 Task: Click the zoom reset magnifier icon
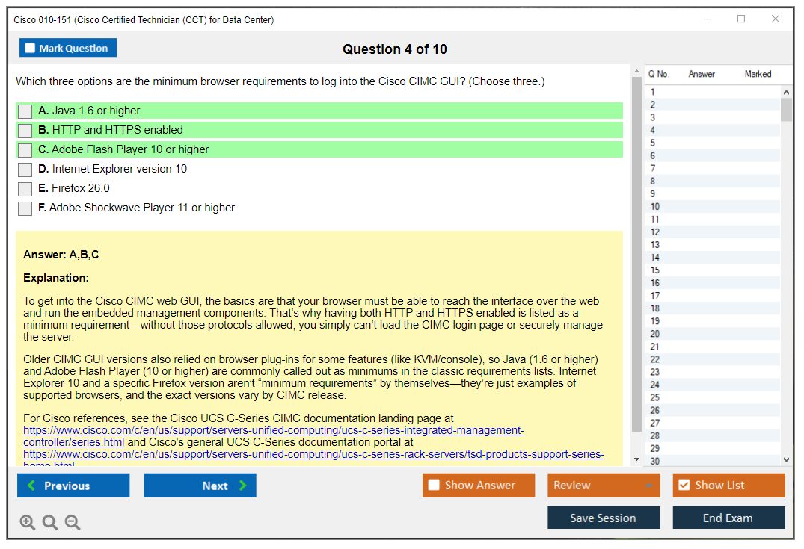(50, 522)
